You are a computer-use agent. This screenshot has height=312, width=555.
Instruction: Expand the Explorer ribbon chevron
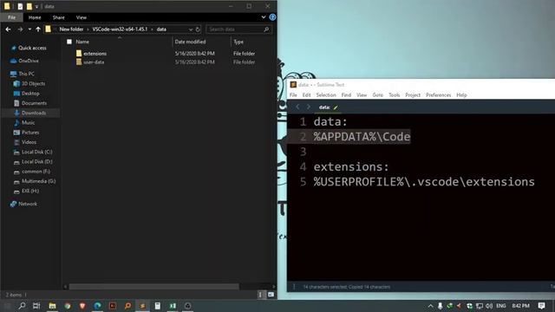264,17
